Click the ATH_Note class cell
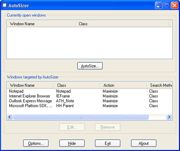Image resolution: width=180 pixels, height=151 pixels. click(65, 101)
